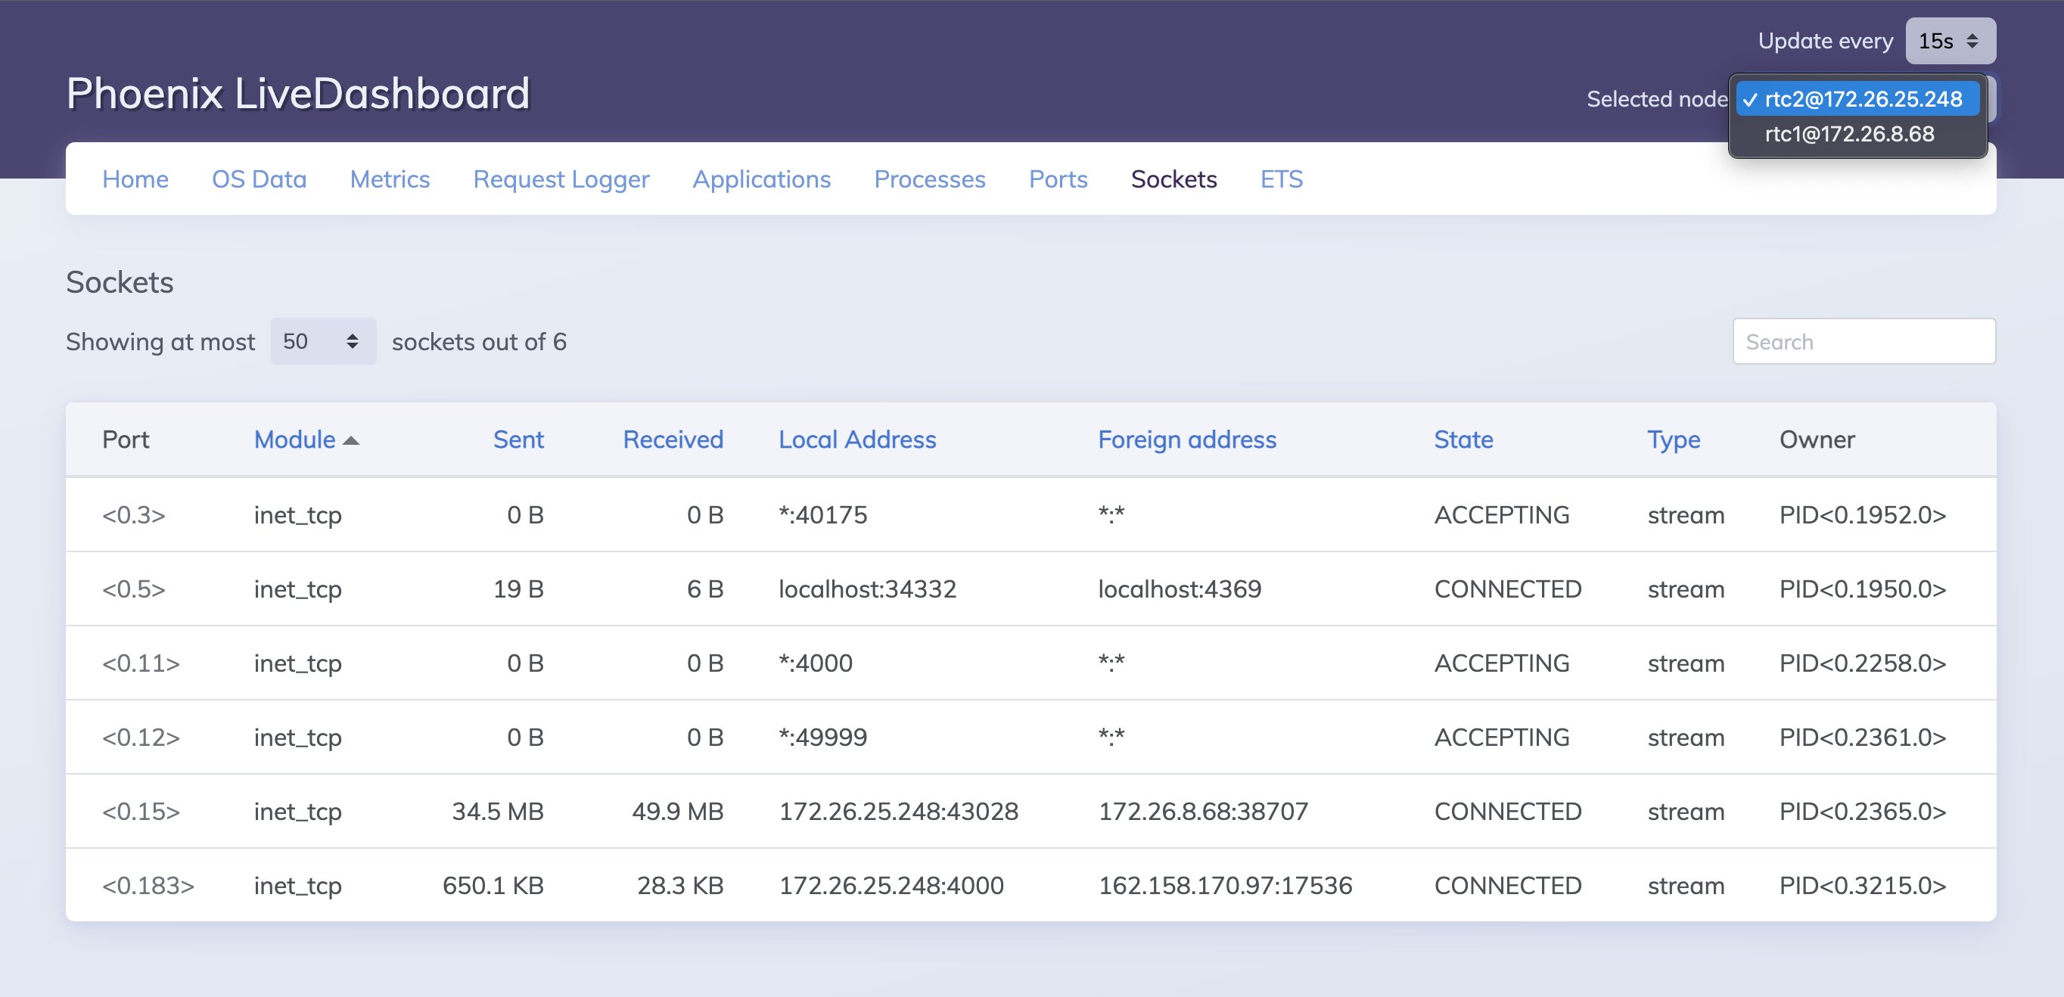Select the Sockets tab
The image size is (2064, 997).
pos(1173,179)
